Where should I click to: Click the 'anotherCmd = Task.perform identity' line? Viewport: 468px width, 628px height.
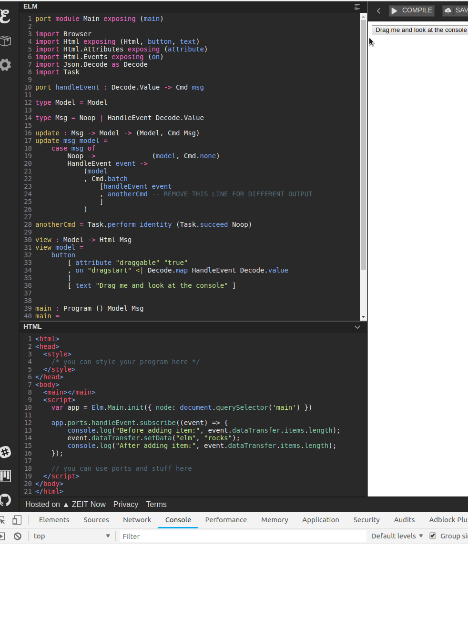[143, 224]
